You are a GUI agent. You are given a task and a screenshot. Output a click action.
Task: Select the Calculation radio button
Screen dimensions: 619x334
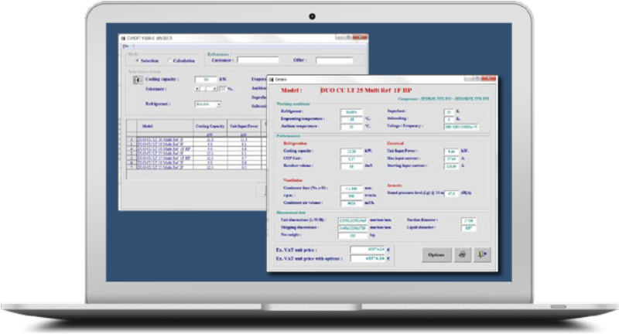tap(168, 60)
